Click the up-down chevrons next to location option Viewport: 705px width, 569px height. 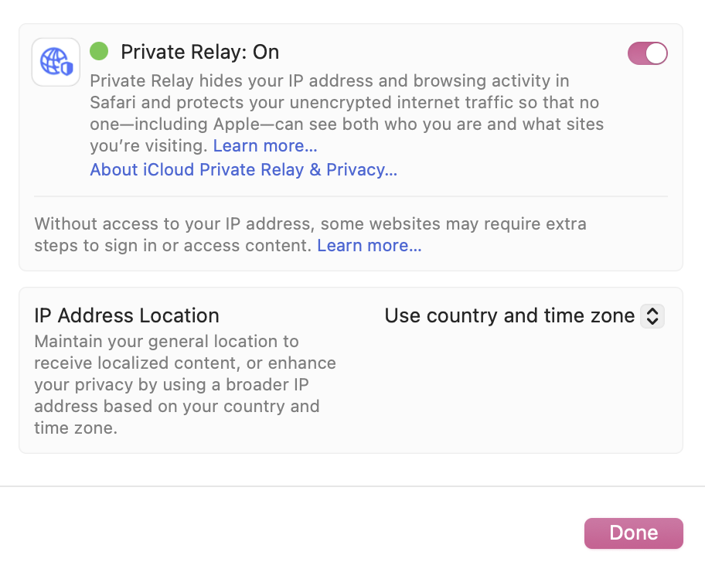[652, 316]
